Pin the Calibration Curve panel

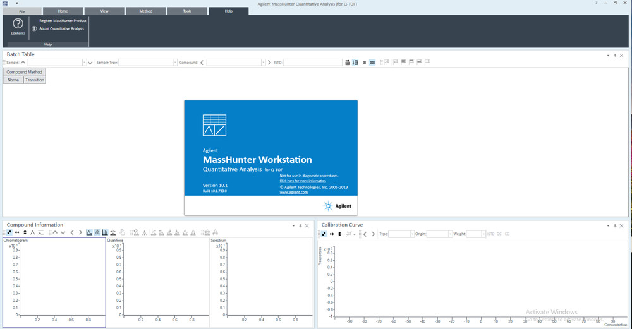pyautogui.click(x=615, y=226)
